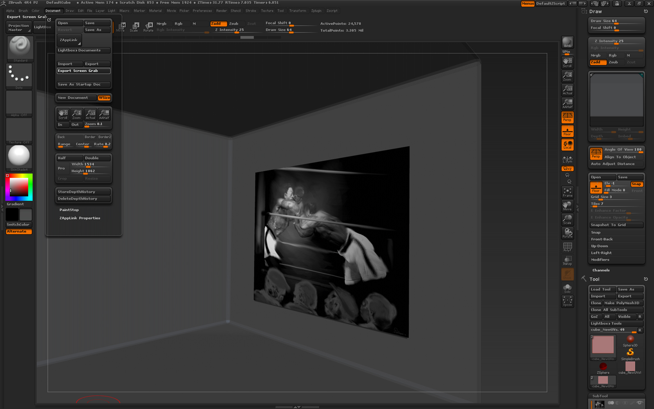This screenshot has width=654, height=409.
Task: Select the Scroll icon in right shelf
Action: click(567, 63)
